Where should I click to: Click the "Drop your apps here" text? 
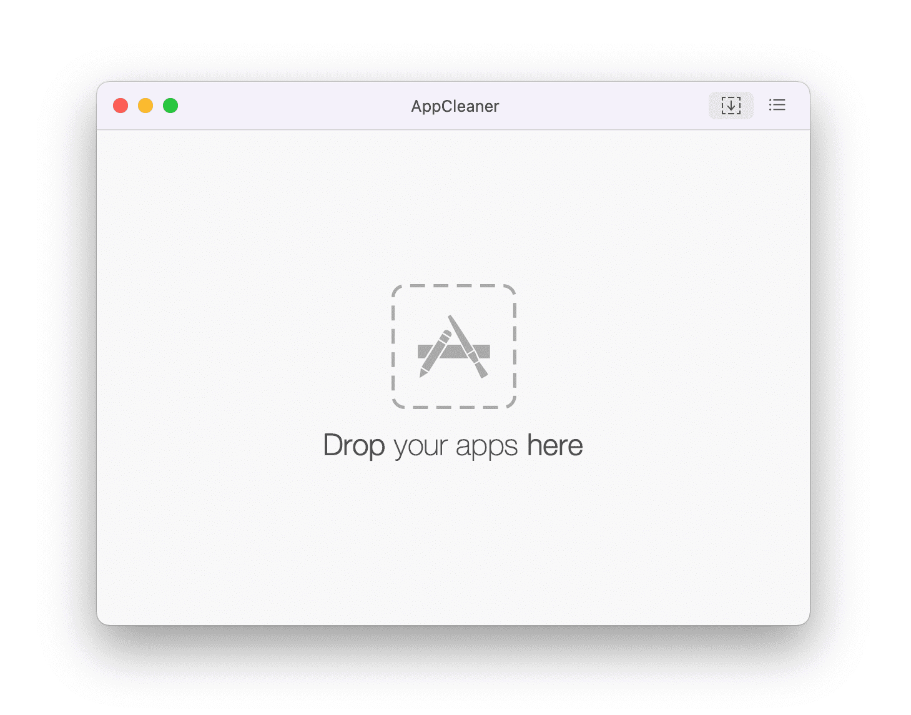[x=453, y=446]
